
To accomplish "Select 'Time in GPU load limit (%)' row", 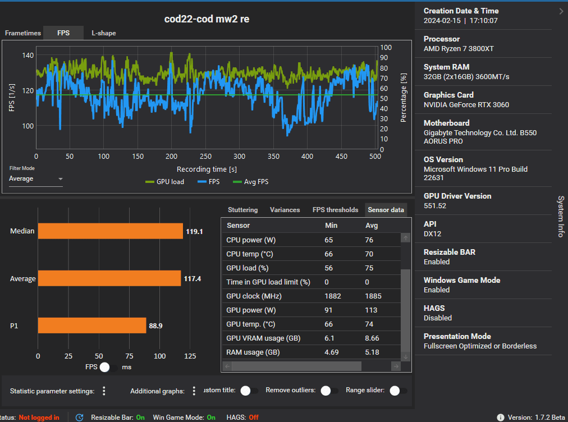I will click(x=312, y=282).
